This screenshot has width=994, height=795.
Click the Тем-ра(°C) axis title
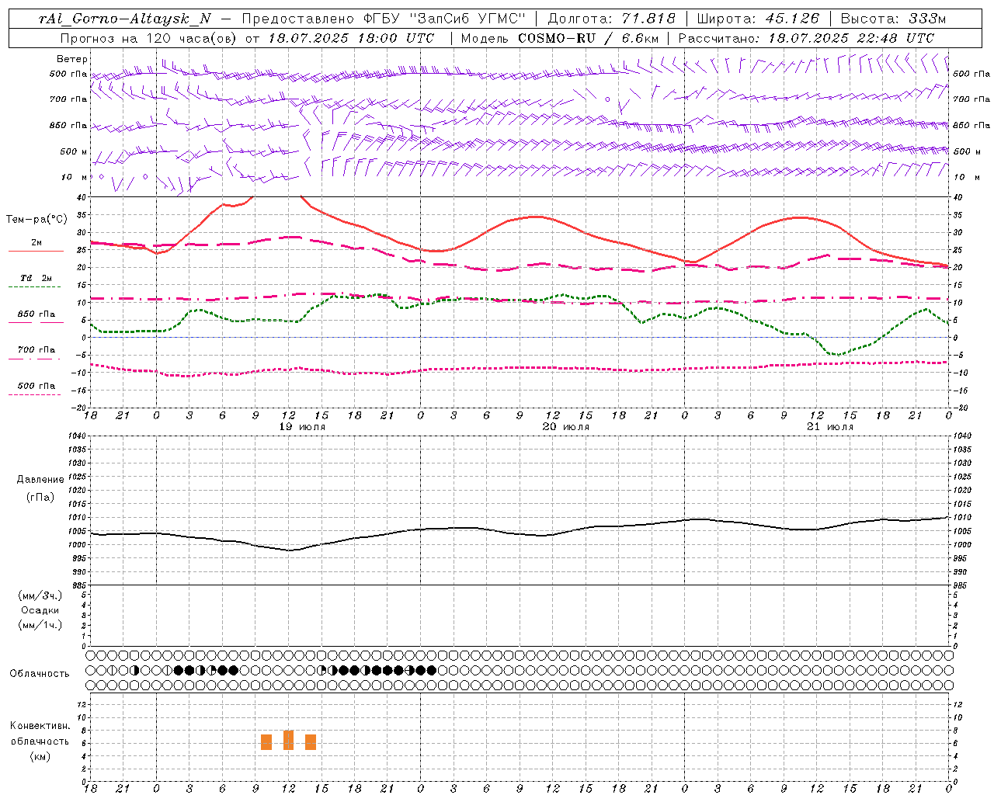click(x=36, y=220)
